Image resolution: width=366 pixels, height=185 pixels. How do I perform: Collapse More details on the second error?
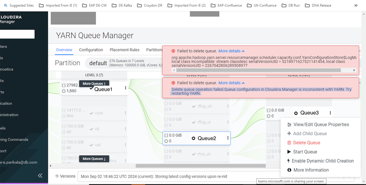[232, 83]
